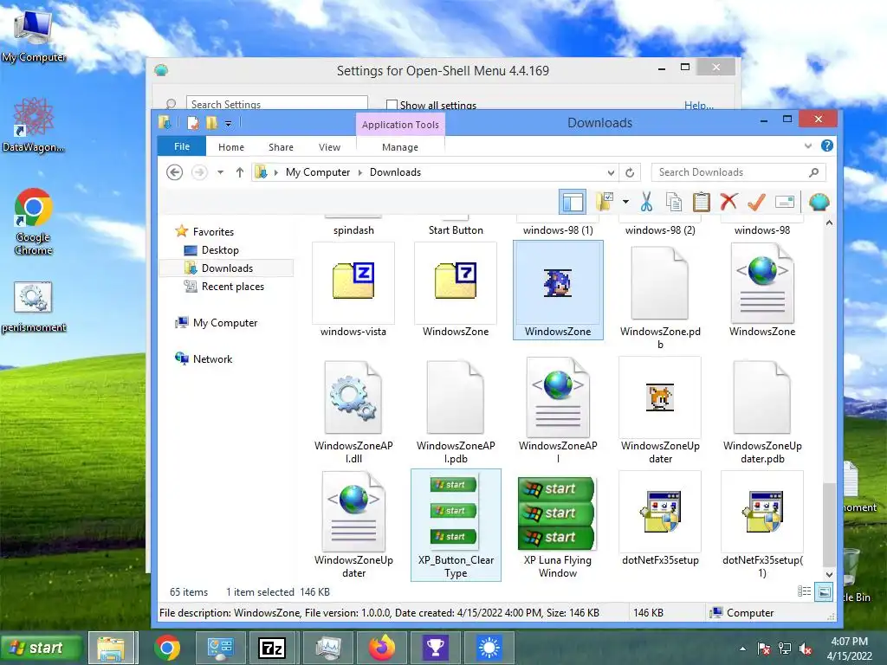Select Network in navigation pane
This screenshot has height=665, width=887.
212,359
